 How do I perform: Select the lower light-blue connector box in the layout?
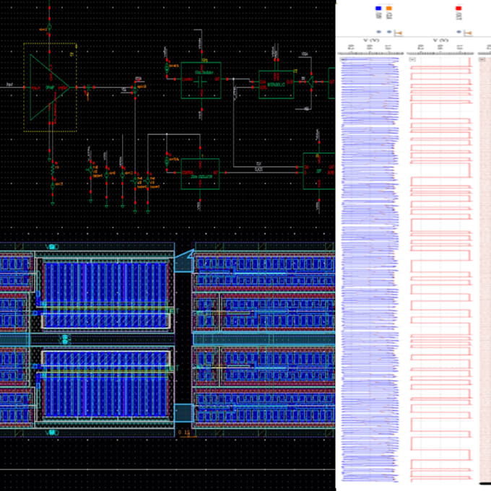pos(184,412)
